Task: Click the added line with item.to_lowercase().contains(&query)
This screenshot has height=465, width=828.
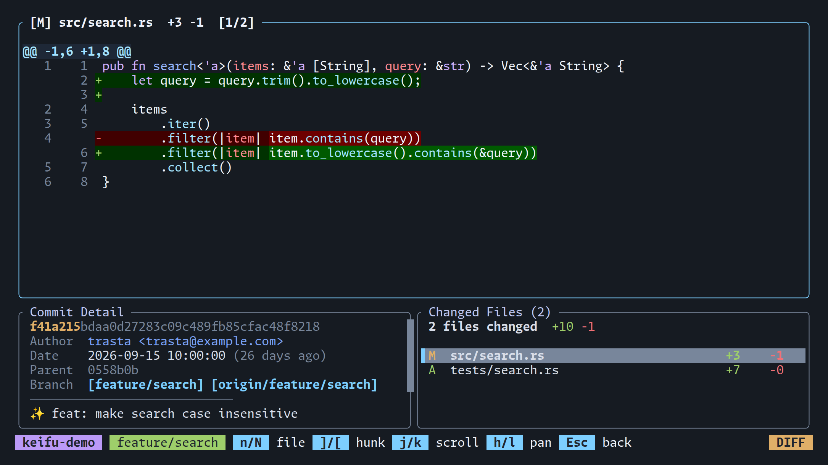Action: (x=316, y=153)
